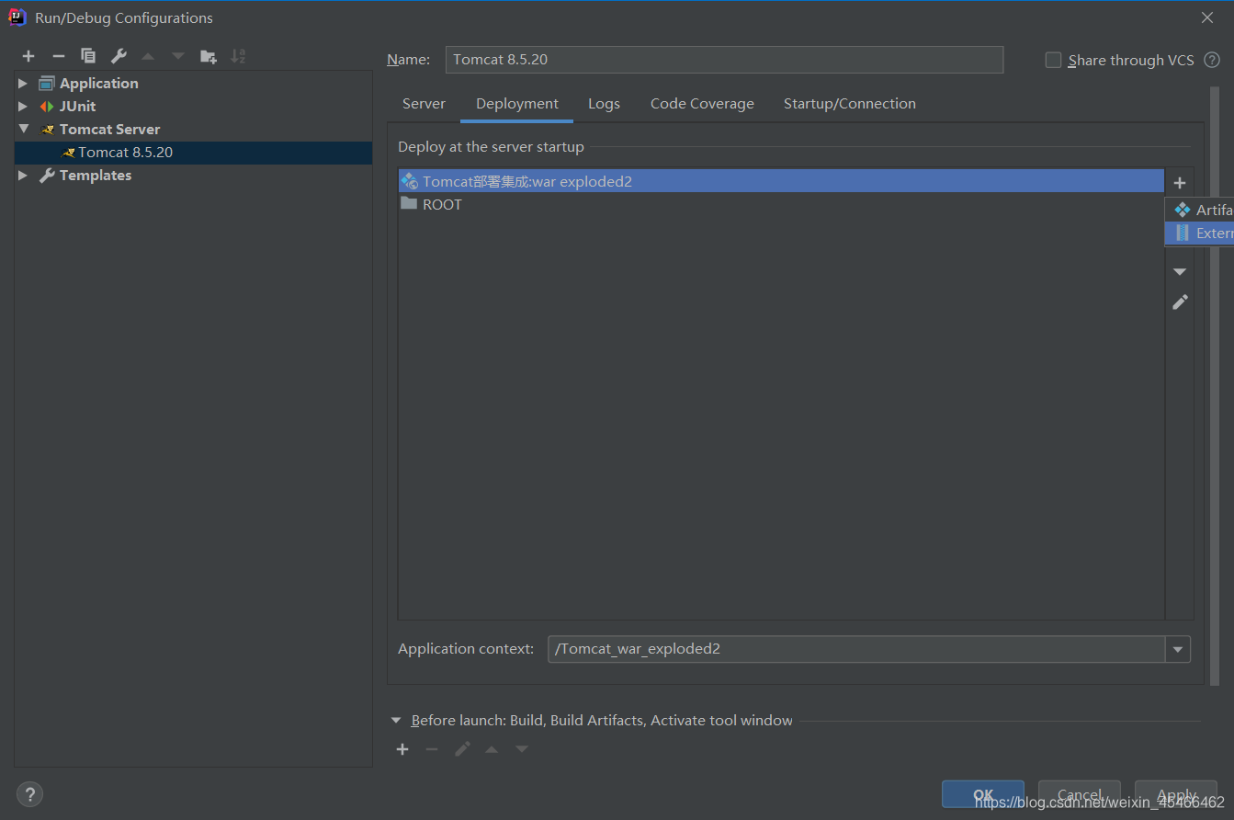Click the Application type icon

tap(47, 83)
